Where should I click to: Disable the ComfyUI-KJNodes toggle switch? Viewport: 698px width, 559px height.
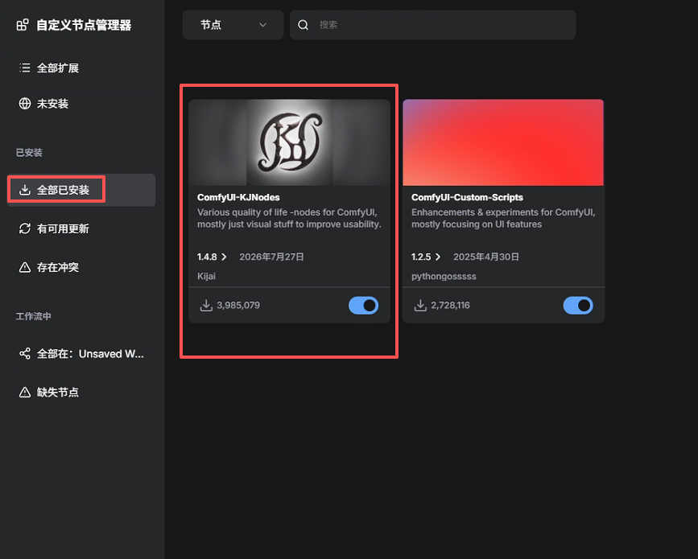(x=364, y=306)
